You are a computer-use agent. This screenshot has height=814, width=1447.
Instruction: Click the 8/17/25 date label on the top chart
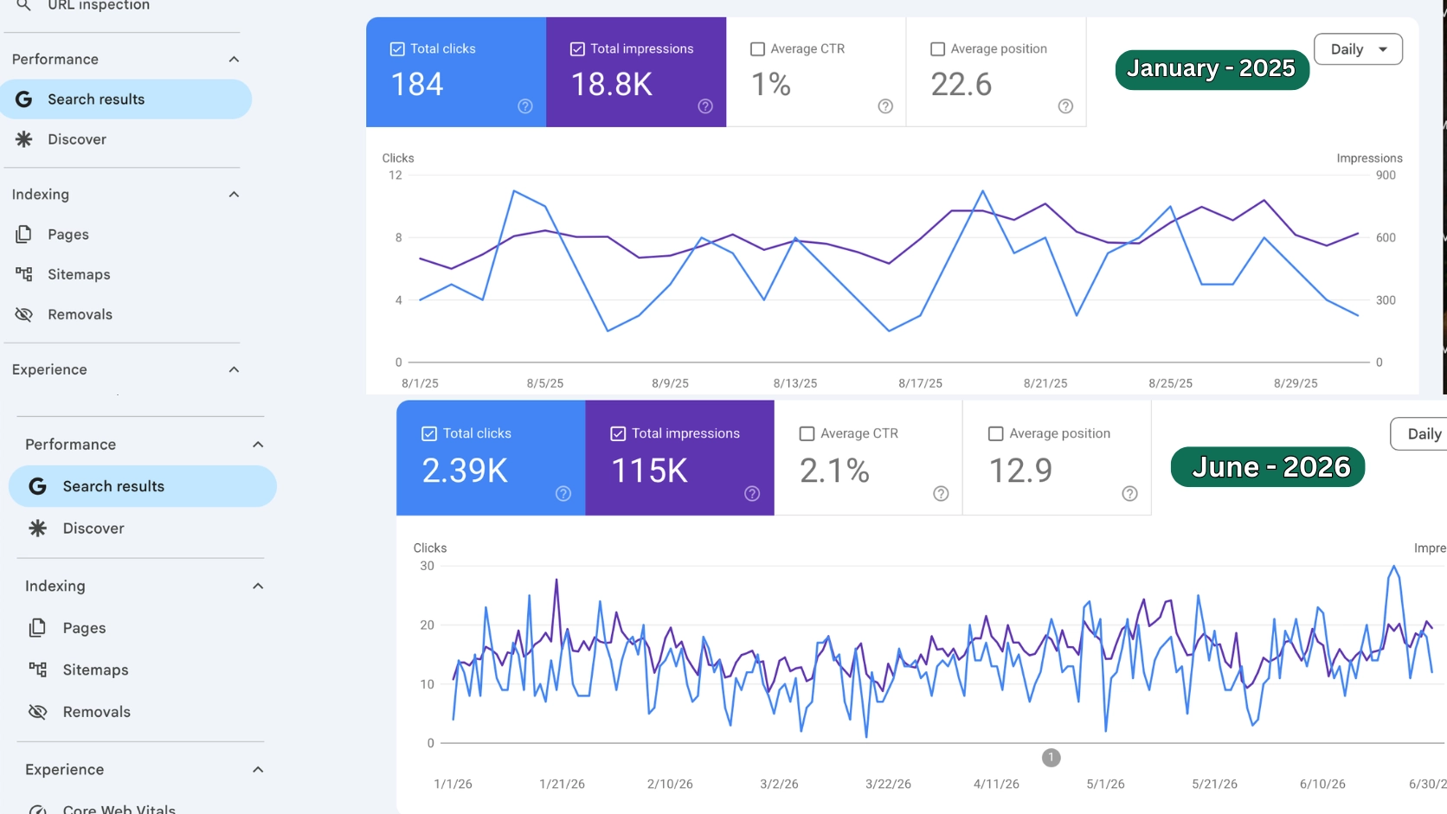point(920,383)
